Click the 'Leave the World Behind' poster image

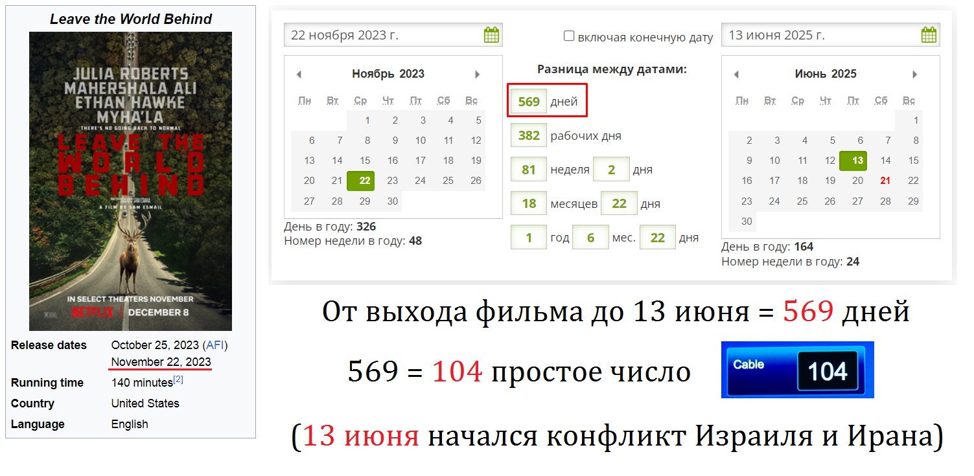[x=130, y=181]
